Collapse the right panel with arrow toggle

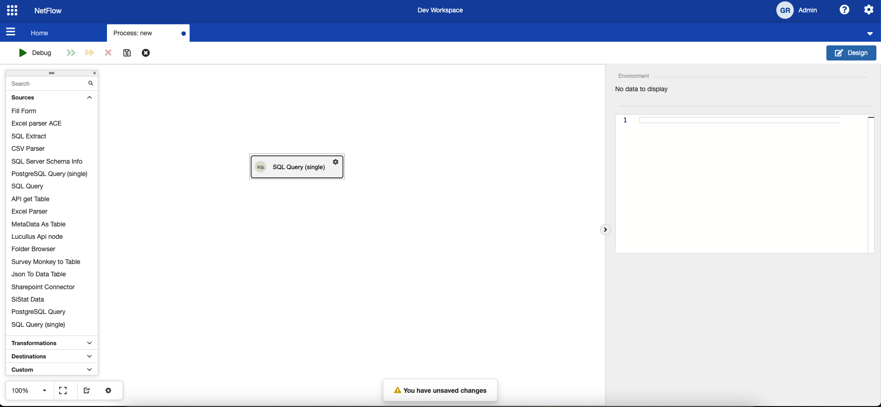pos(605,230)
